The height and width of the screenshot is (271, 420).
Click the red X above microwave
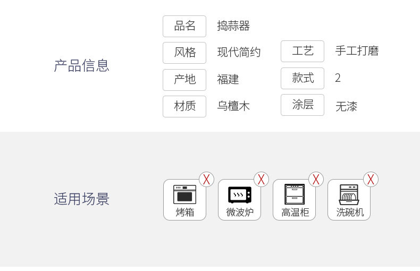pyautogui.click(x=261, y=180)
